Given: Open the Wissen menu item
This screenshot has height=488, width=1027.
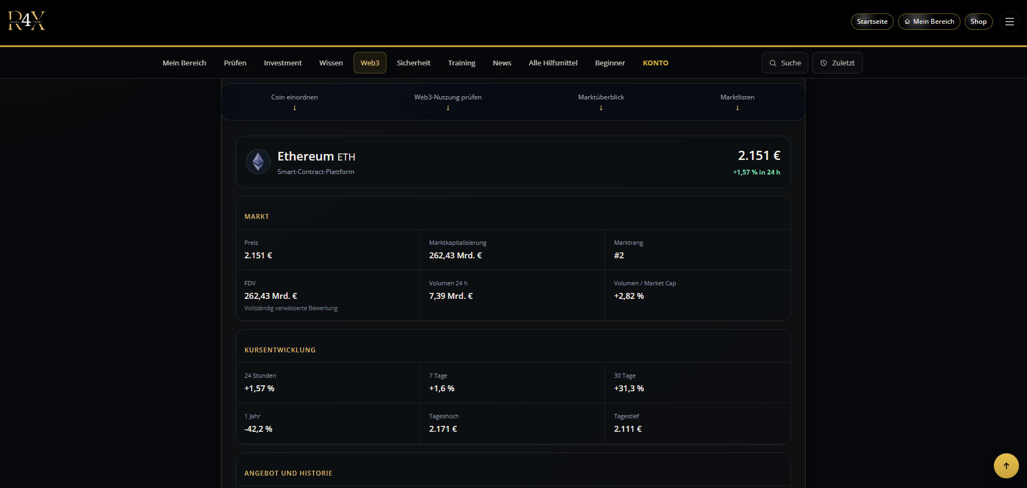Looking at the screenshot, I should 331,63.
